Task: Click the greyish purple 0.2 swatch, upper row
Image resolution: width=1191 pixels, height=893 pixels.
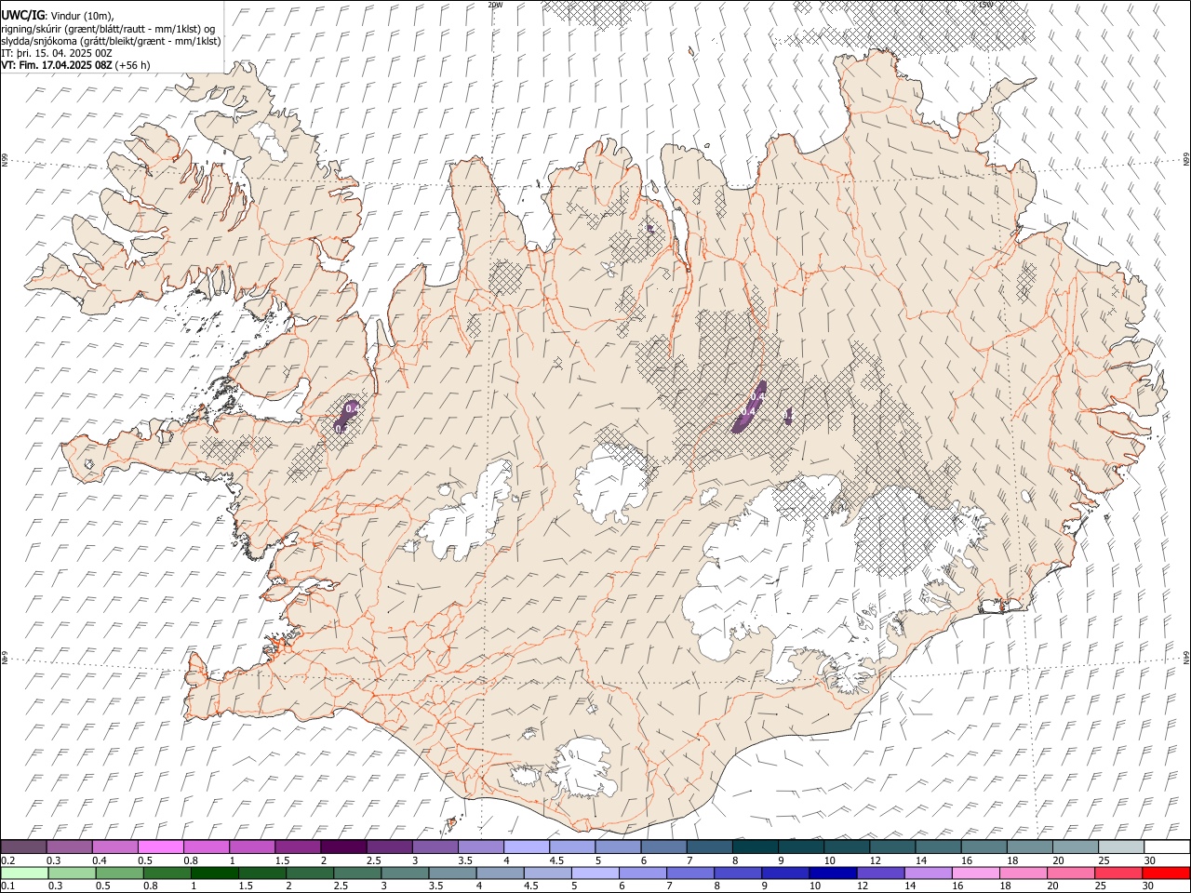Action: (x=23, y=846)
